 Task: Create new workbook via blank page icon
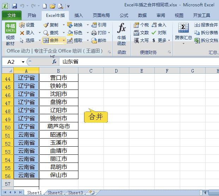coord(45,6)
